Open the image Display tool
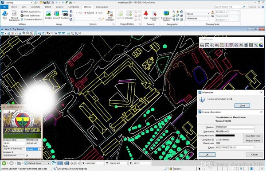Screen dimensions: 266x171 coord(48,15)
